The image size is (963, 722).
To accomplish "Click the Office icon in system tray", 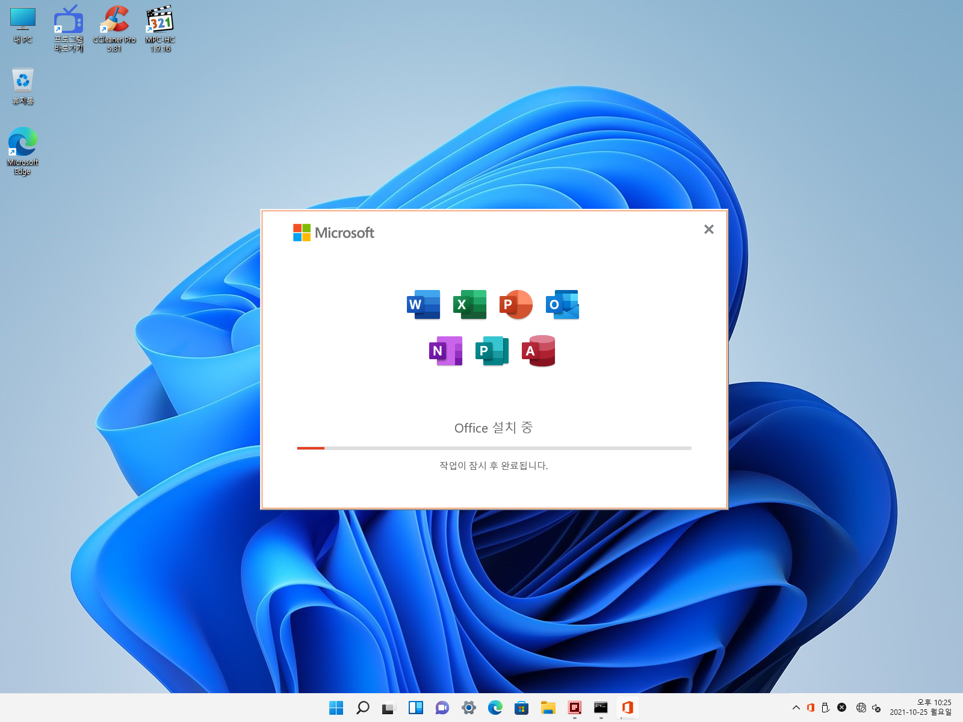I will pyautogui.click(x=811, y=708).
